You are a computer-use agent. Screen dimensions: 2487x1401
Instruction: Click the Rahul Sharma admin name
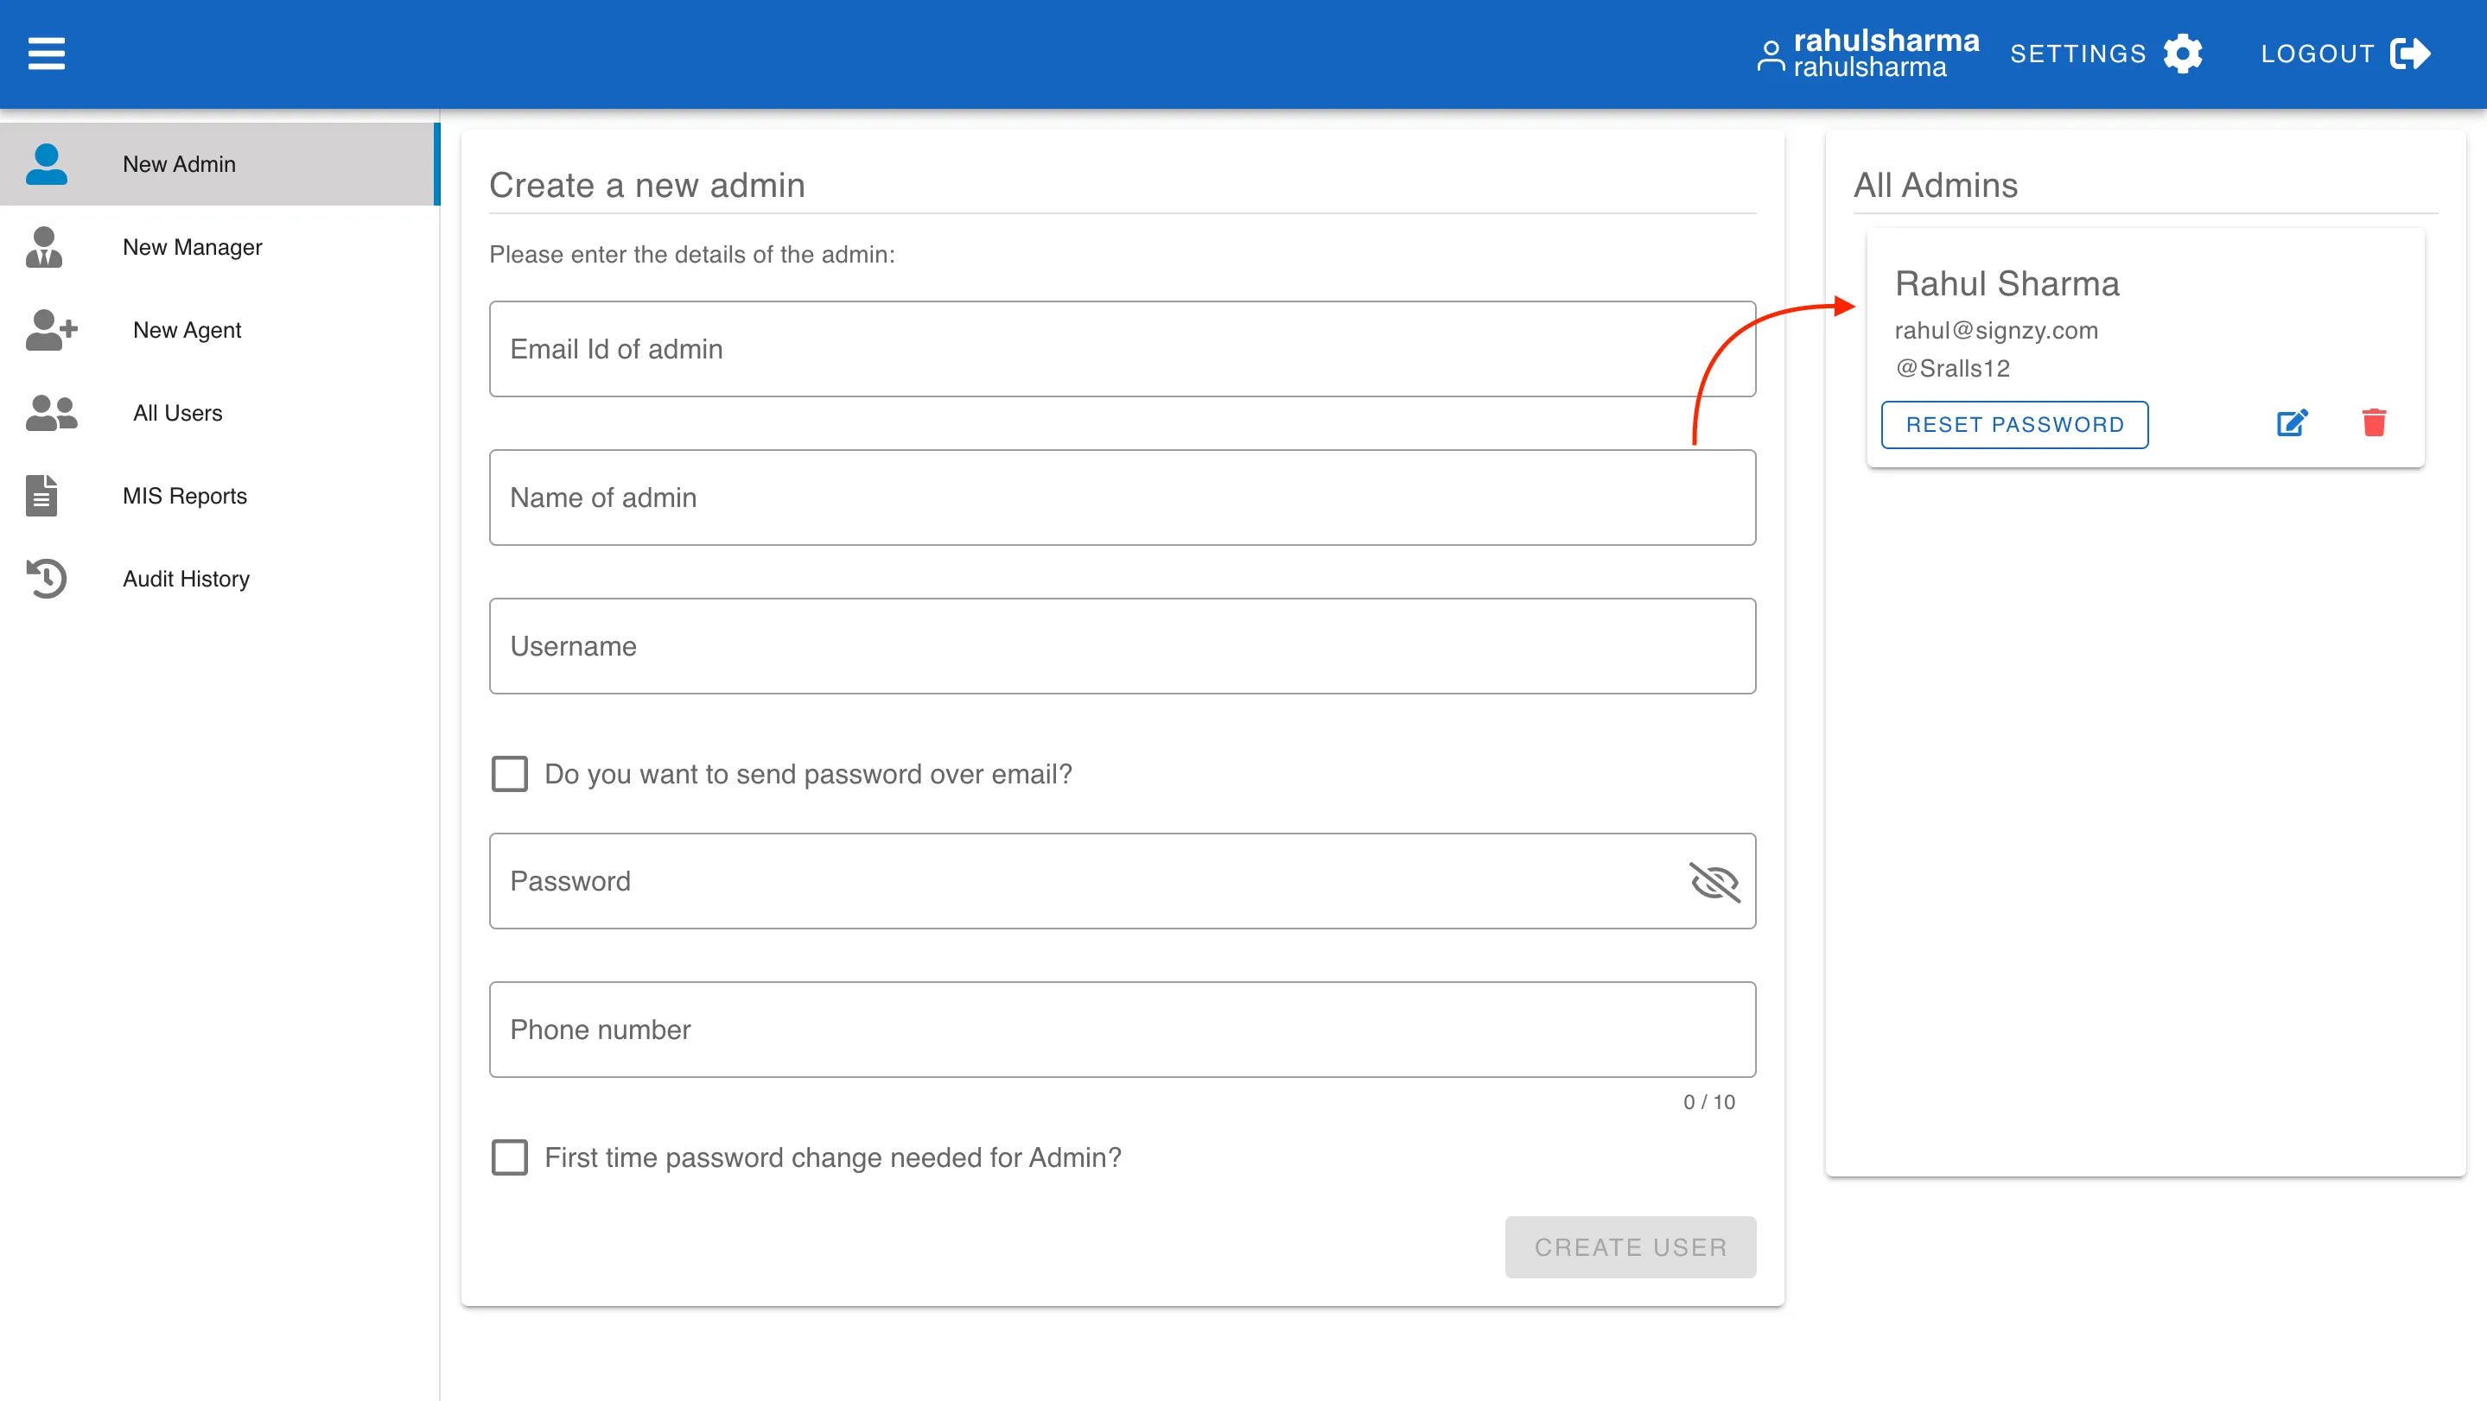[2007, 283]
